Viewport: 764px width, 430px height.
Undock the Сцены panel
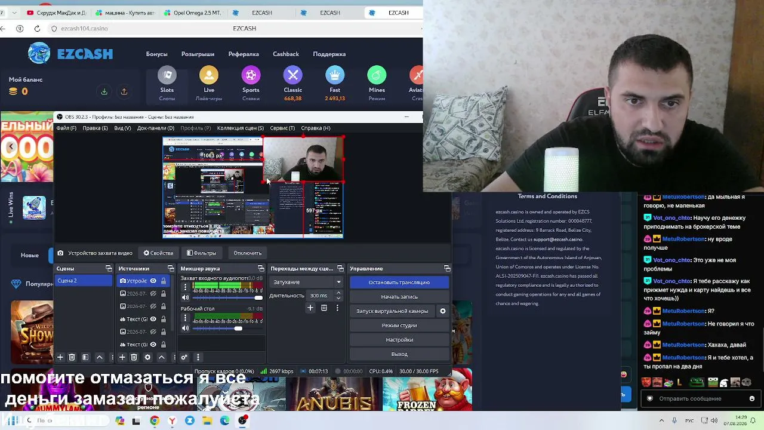click(x=109, y=269)
